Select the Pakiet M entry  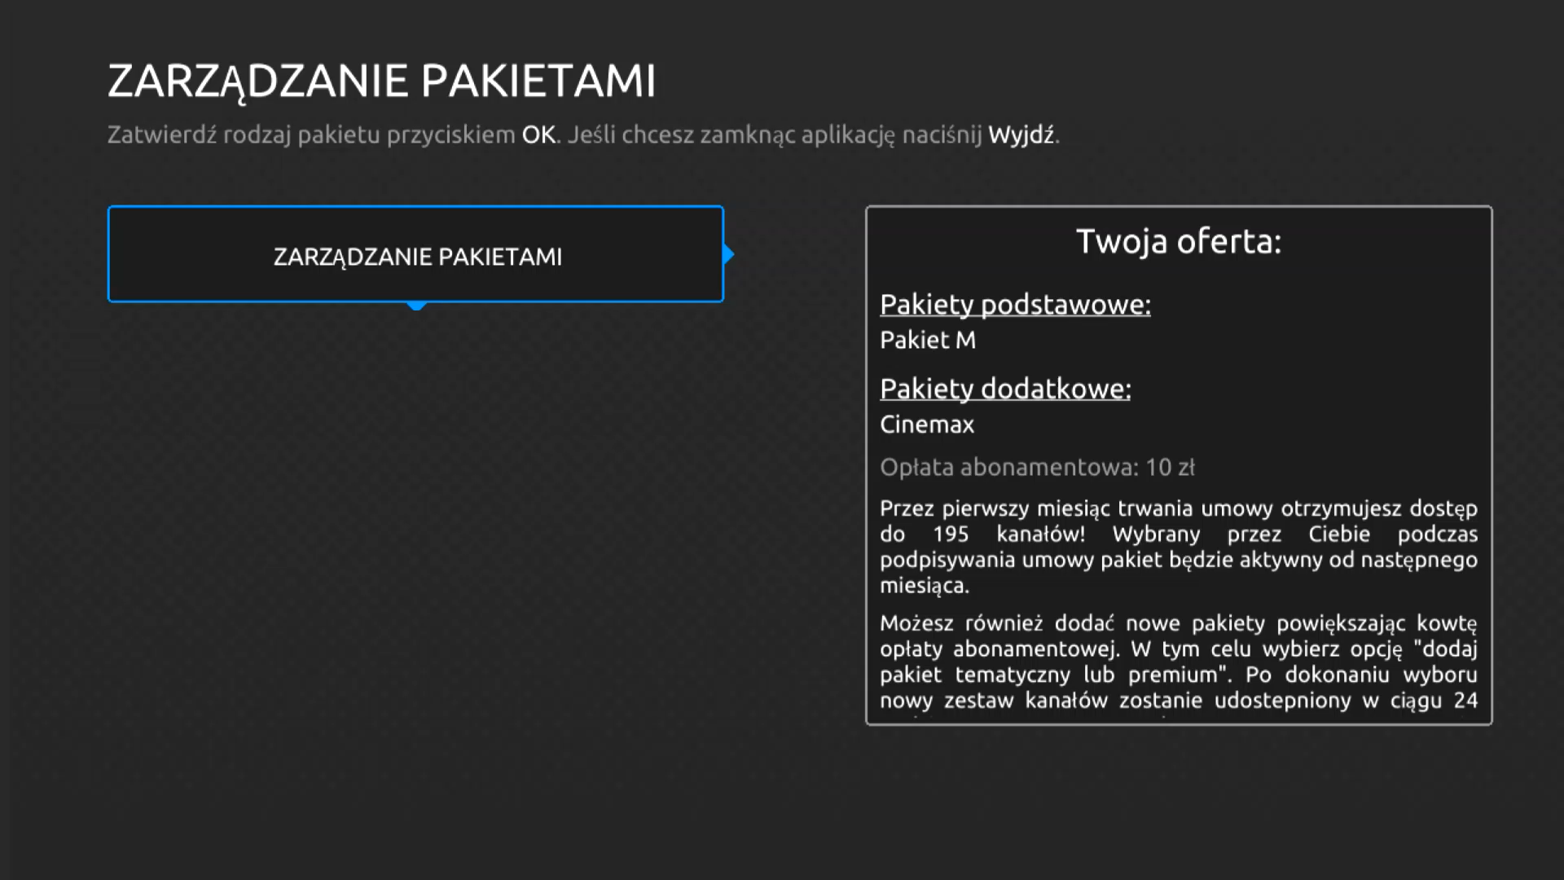click(927, 341)
